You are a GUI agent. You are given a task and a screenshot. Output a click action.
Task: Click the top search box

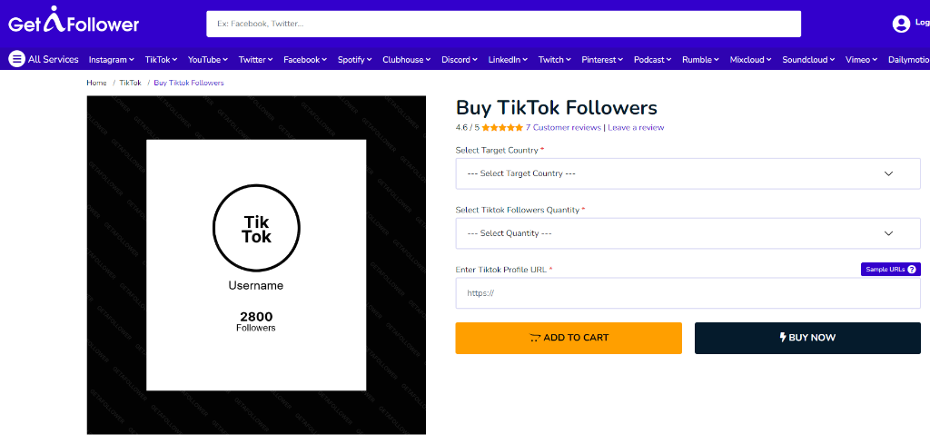pyautogui.click(x=503, y=24)
